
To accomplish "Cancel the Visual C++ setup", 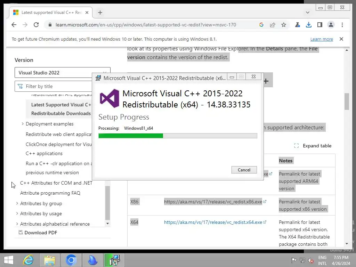I will [x=244, y=170].
